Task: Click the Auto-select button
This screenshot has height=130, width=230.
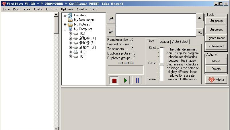Action: tap(216, 46)
